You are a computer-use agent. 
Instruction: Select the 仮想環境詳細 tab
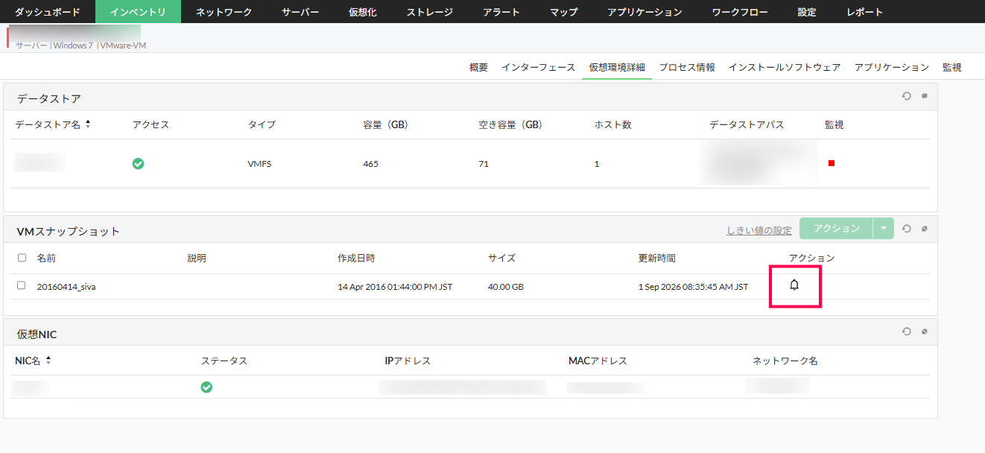(617, 67)
